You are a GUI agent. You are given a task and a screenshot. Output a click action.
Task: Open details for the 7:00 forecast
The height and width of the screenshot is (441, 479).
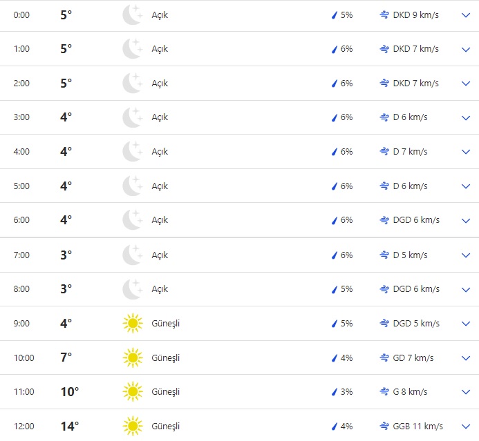(x=465, y=255)
